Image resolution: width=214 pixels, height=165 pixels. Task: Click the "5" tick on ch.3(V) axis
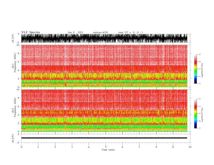pyautogui.click(x=19, y=134)
